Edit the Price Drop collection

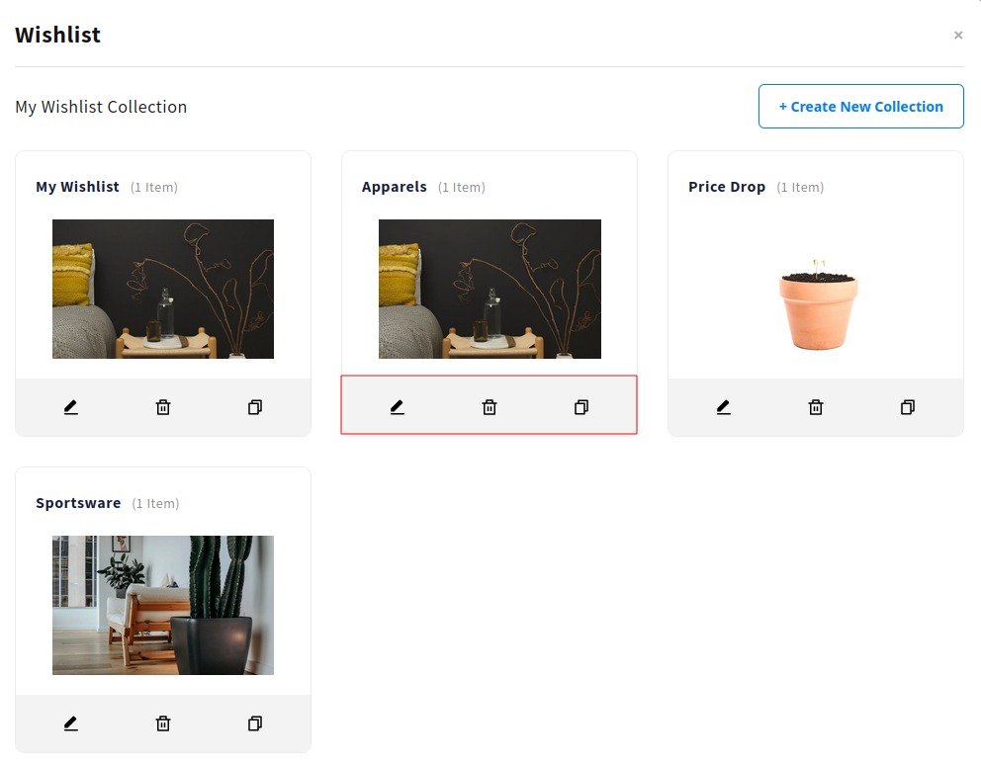pos(724,407)
